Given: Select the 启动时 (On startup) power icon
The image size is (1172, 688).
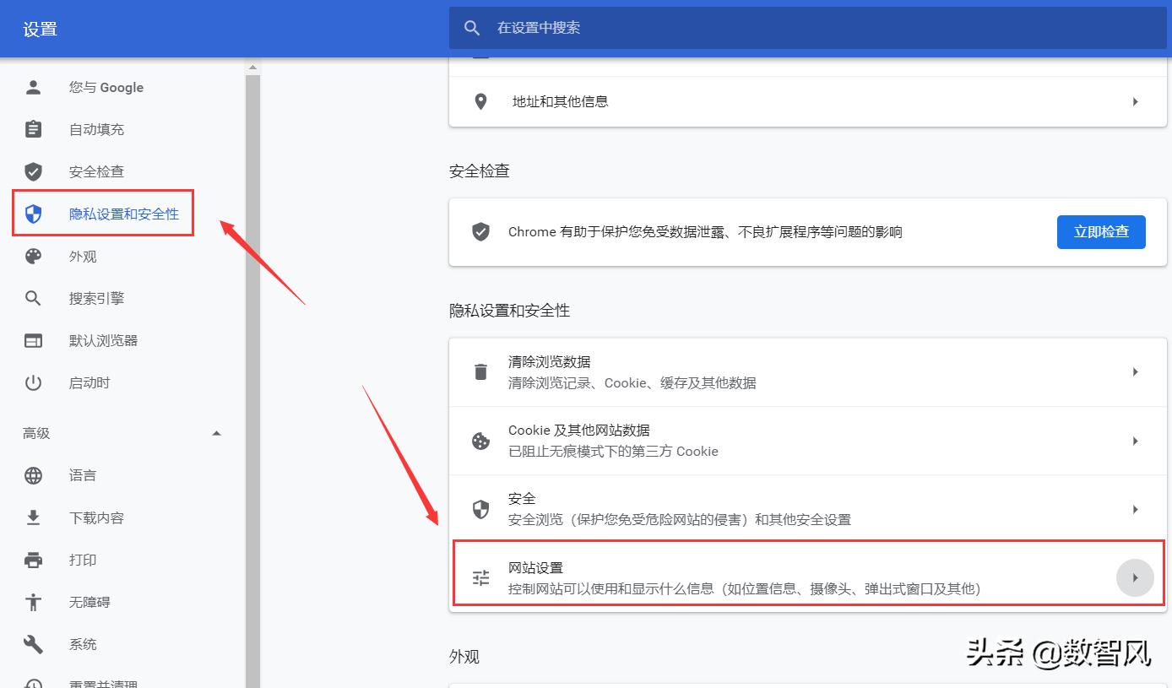Looking at the screenshot, I should (33, 382).
